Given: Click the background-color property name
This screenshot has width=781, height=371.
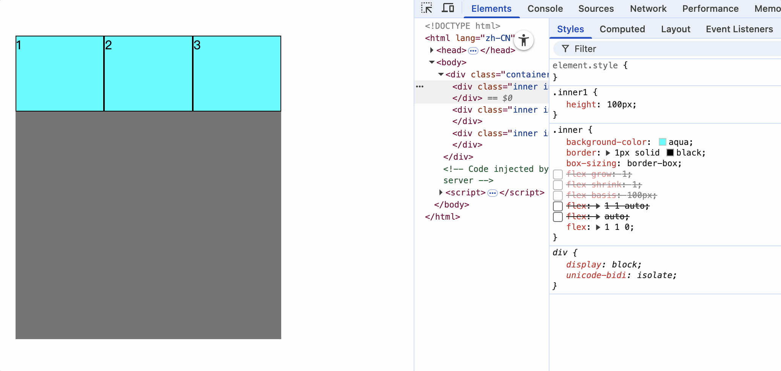Looking at the screenshot, I should click(606, 142).
